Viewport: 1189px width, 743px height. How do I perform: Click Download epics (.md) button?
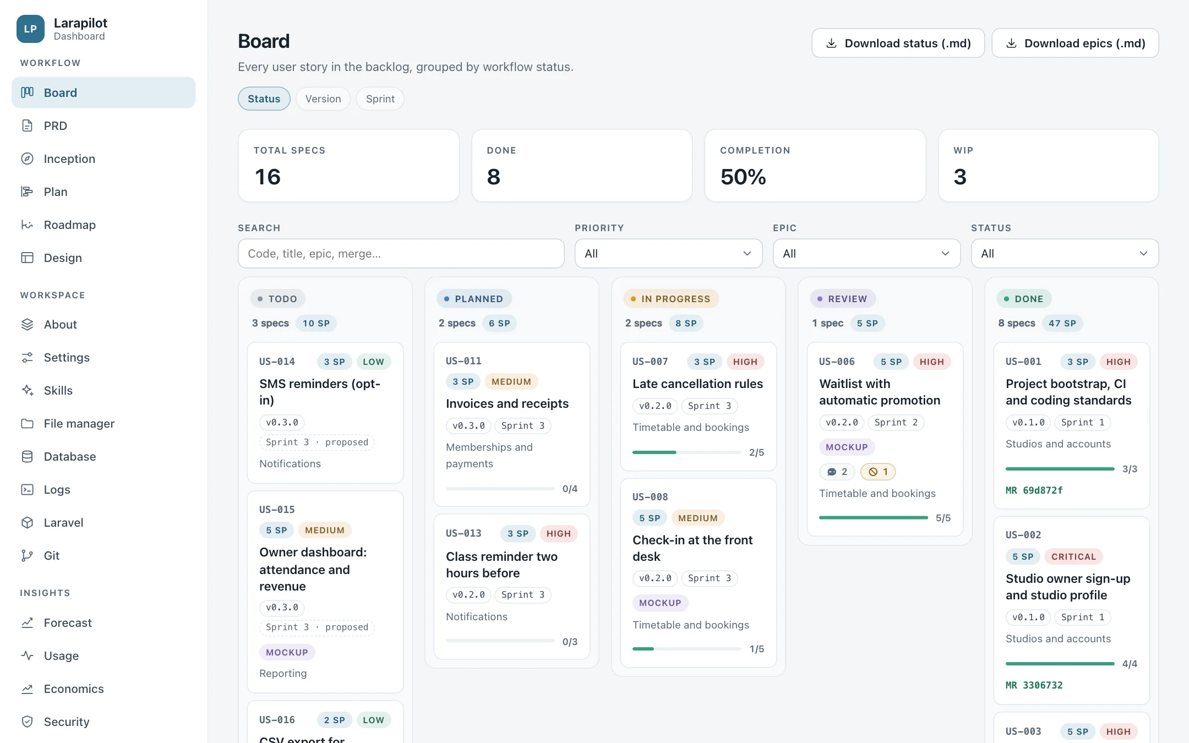click(1076, 43)
